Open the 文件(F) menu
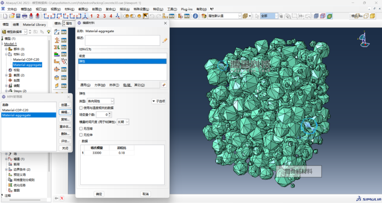The height and width of the screenshot is (203, 382). tap(12, 9)
